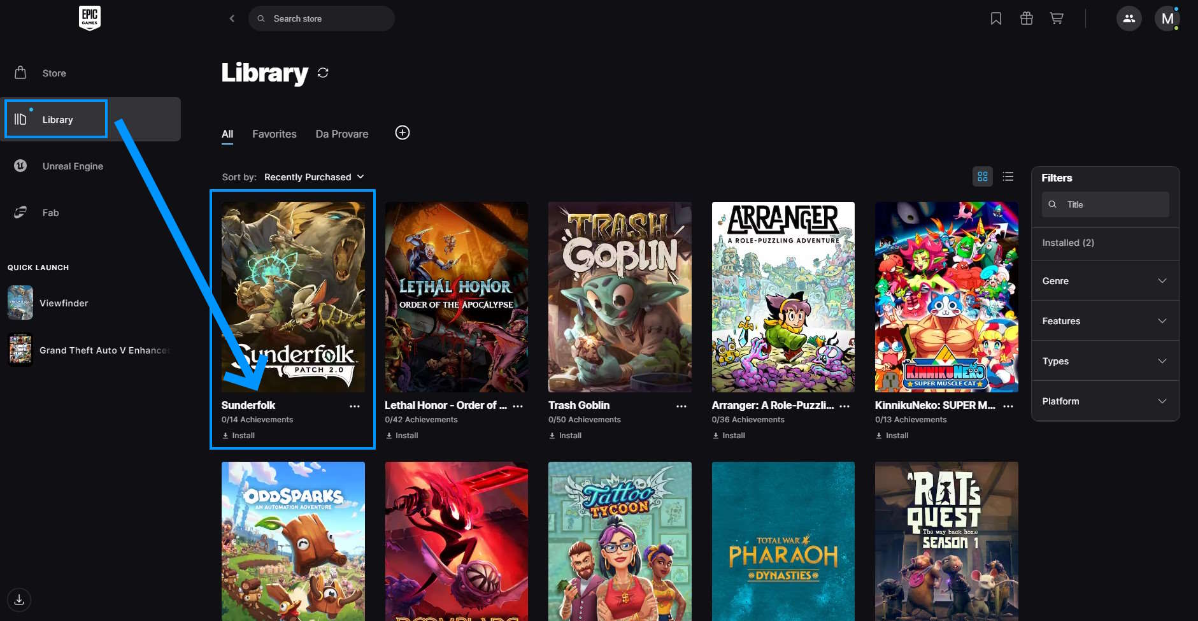Expand the Platform filter section

1106,401
